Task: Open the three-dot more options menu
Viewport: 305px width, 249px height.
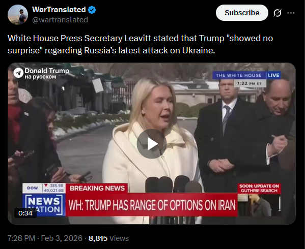Action: point(291,13)
